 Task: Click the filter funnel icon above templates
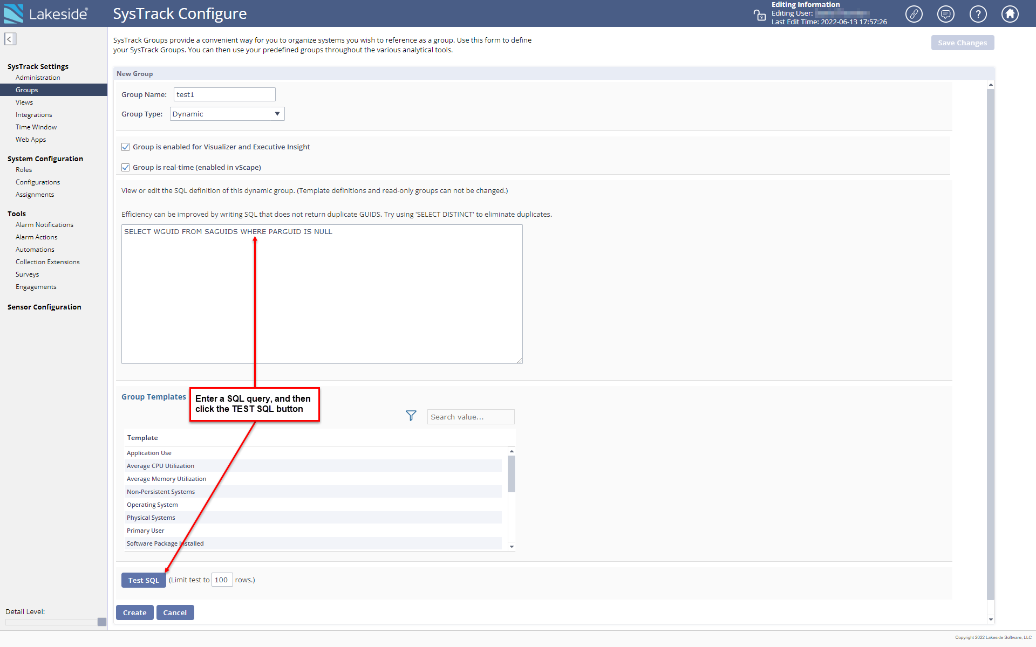411,416
